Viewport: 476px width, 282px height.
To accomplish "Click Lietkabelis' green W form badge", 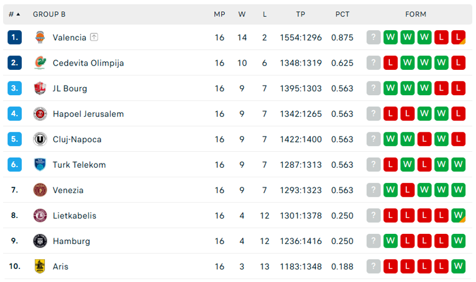I will click(x=458, y=215).
